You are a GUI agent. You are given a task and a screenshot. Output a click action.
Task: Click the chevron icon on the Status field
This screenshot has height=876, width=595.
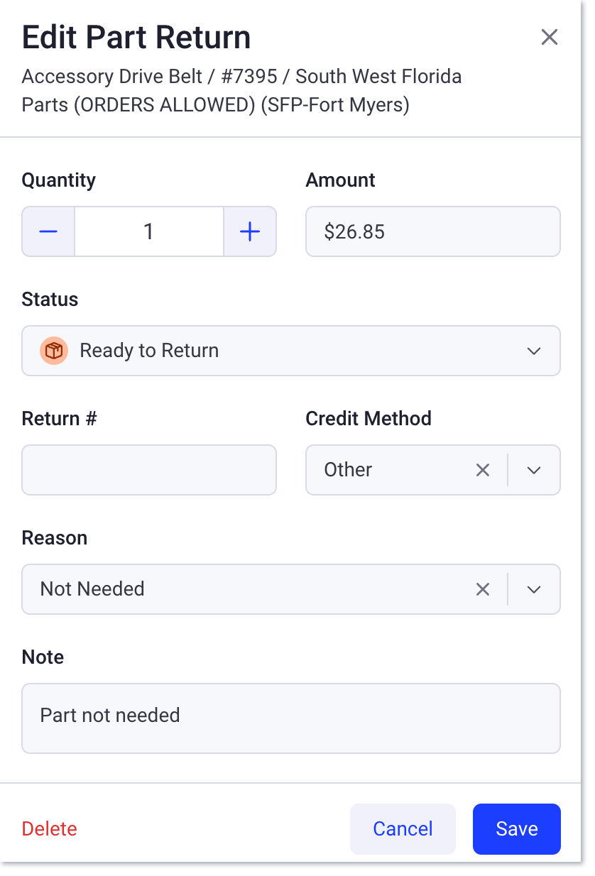(x=533, y=351)
